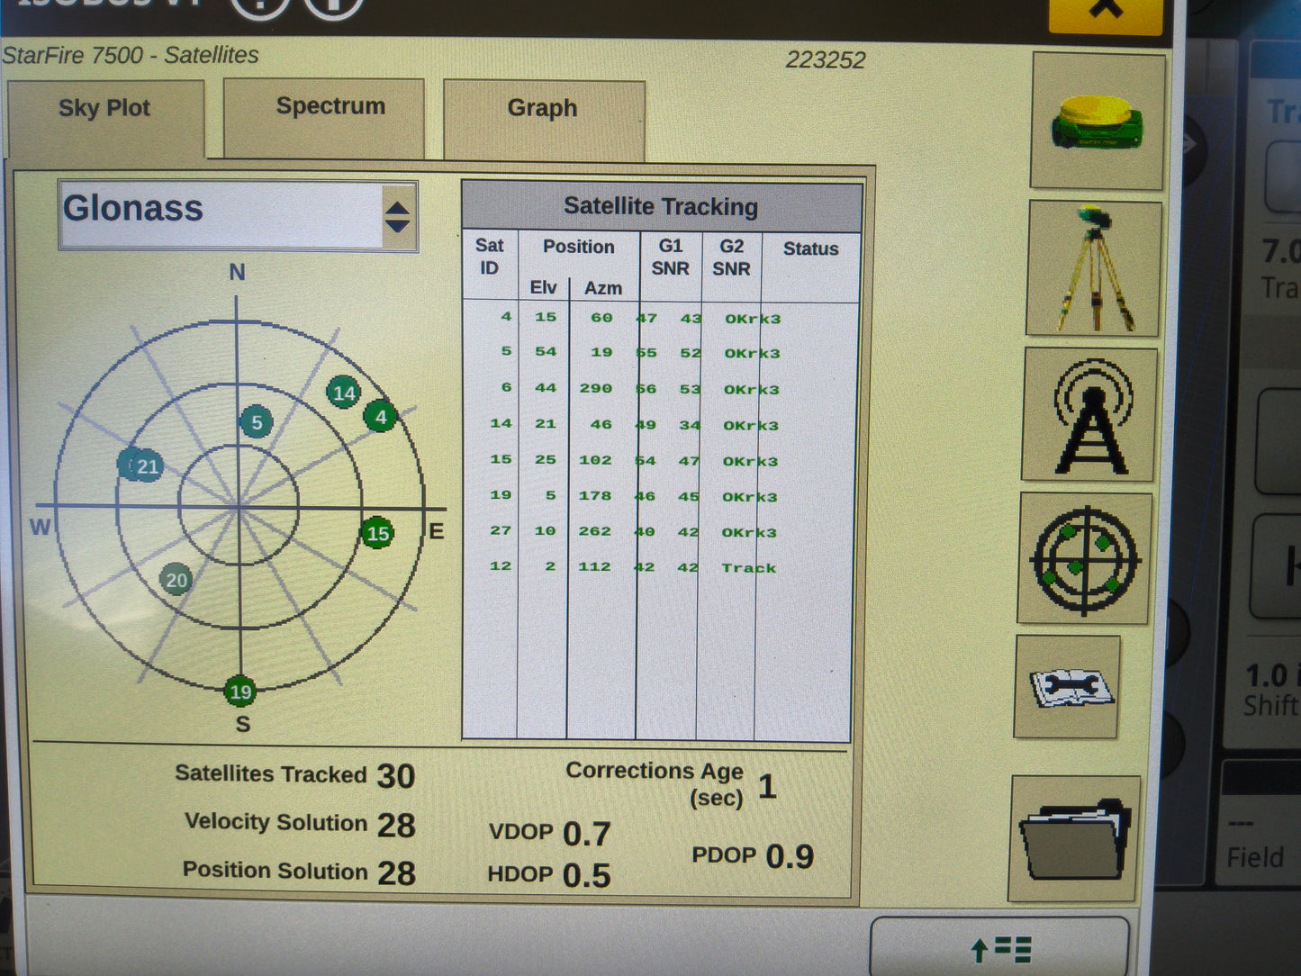Select satellite 14 on sky plot

click(x=344, y=393)
